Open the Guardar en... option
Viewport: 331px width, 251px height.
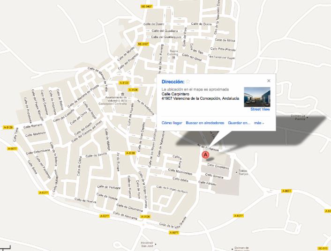239,123
